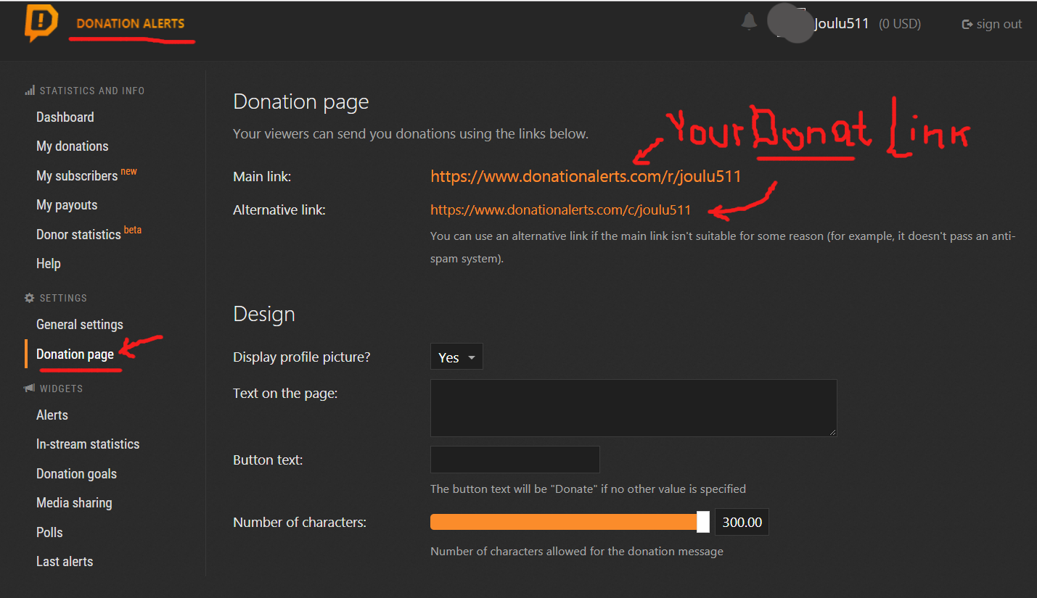Open the notifications bell
The width and height of the screenshot is (1037, 598).
(x=749, y=22)
